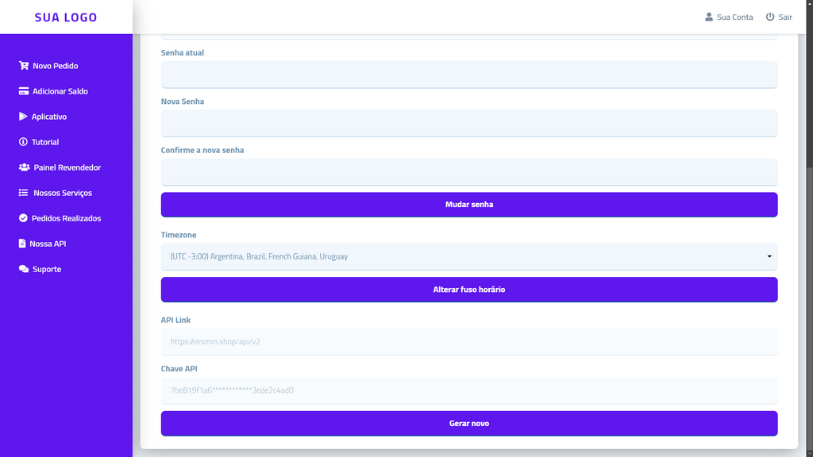Click the shopping cart icon beside Novo Pedido

point(22,66)
